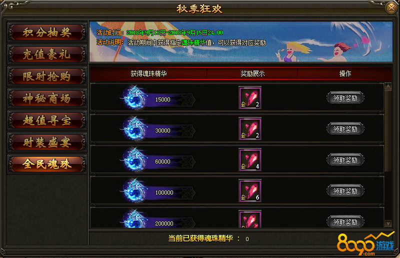Viewport: 400px width, 258px height.
Task: Claim the 60000 tier using 领取奖励
Action: pyautogui.click(x=345, y=160)
